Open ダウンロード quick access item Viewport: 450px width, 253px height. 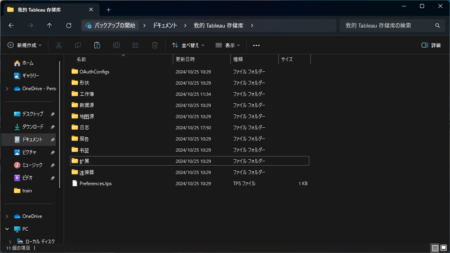(x=29, y=126)
